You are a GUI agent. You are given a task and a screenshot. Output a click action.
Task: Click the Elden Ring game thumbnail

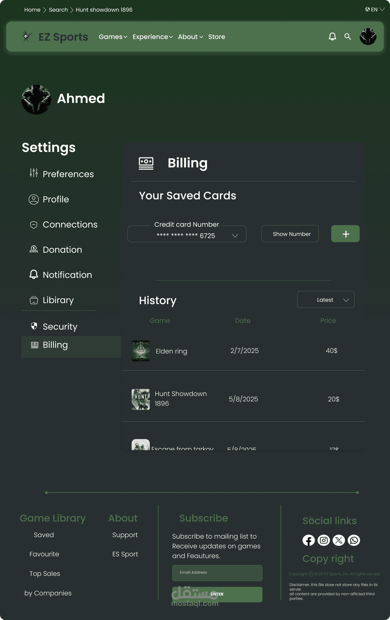(141, 351)
